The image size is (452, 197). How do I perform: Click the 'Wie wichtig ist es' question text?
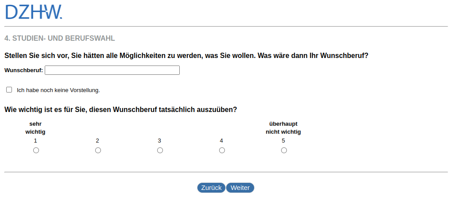[x=120, y=109]
